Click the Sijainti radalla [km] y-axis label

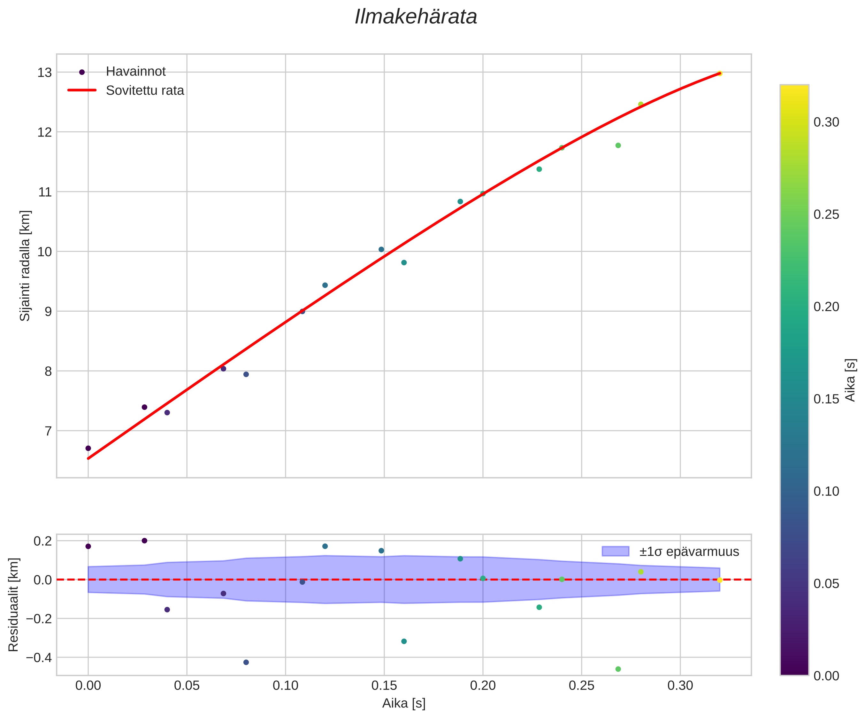26,266
